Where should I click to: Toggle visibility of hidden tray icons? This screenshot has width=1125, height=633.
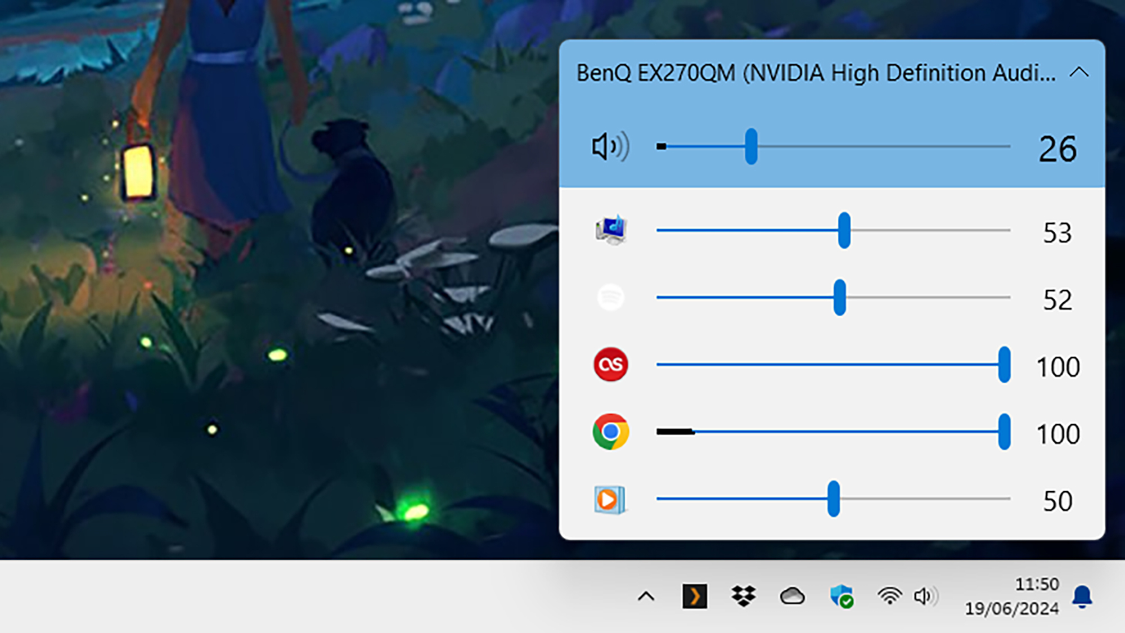click(x=647, y=596)
